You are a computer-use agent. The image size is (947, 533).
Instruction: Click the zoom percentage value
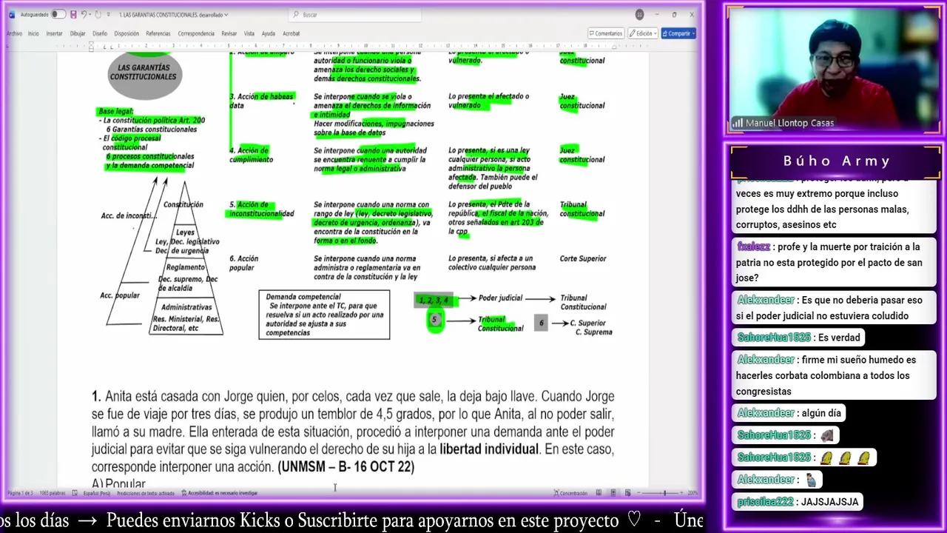(x=692, y=493)
